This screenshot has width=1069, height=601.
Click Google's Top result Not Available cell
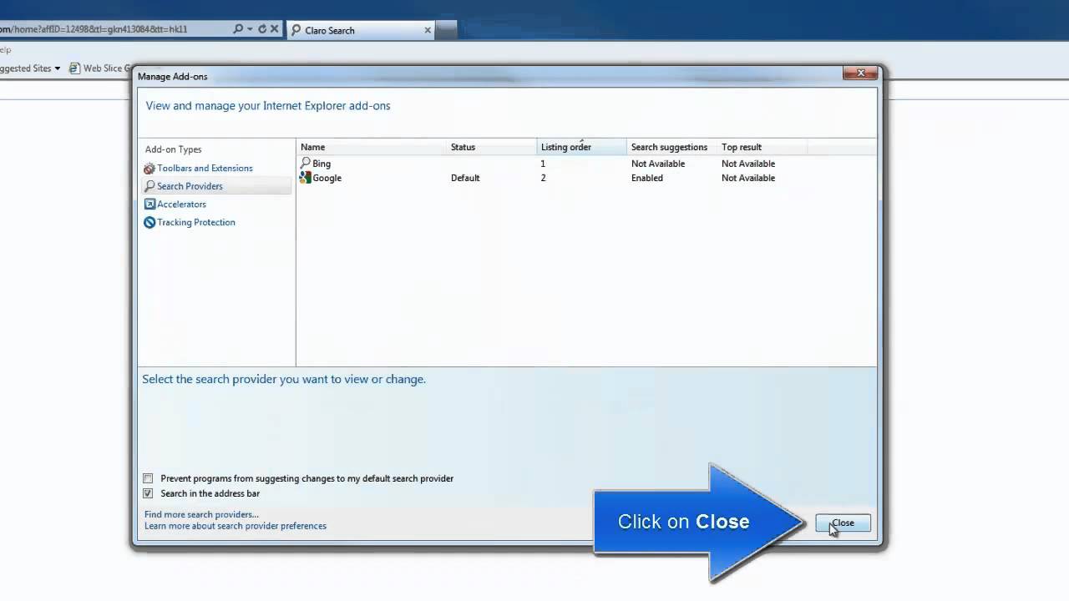(748, 178)
